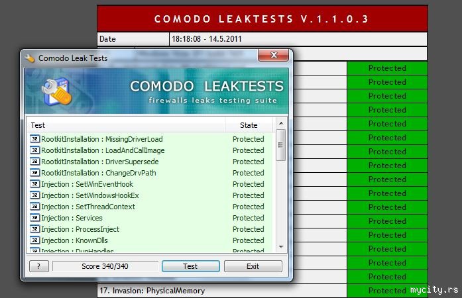The image size is (462, 298).
Task: Select the RootkitInstallation : MissingDriverLoad row text
Action: coord(102,139)
